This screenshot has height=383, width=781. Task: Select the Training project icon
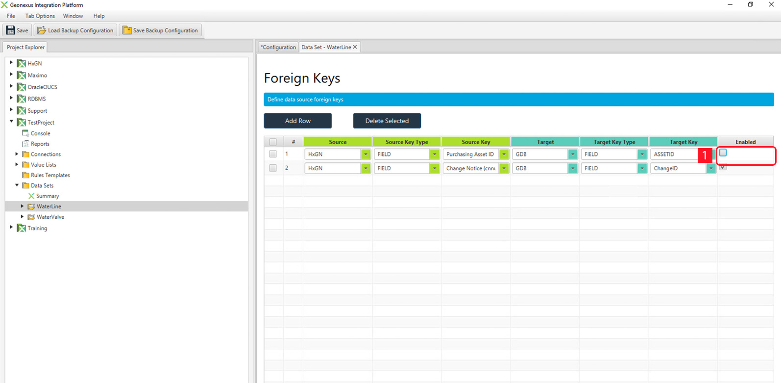(21, 228)
